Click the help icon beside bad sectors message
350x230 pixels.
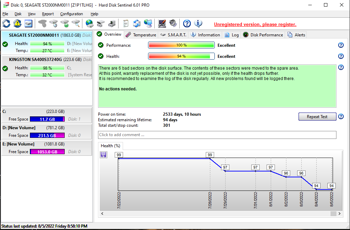(341, 67)
